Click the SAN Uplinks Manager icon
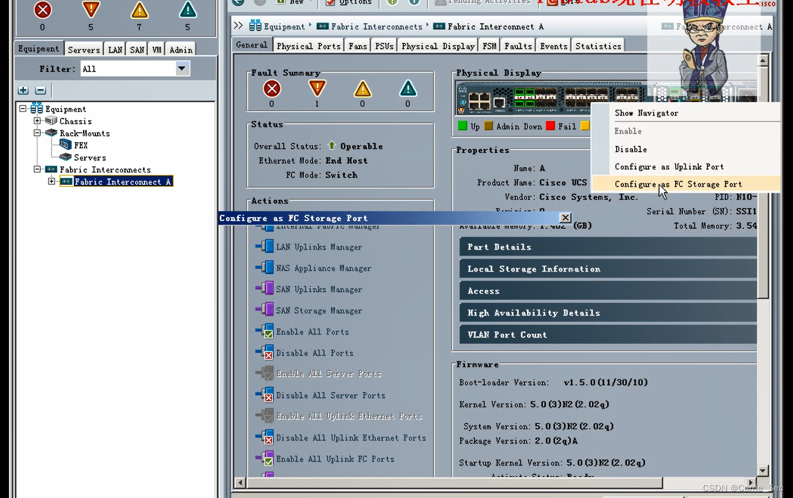This screenshot has width=793, height=498. [x=265, y=289]
